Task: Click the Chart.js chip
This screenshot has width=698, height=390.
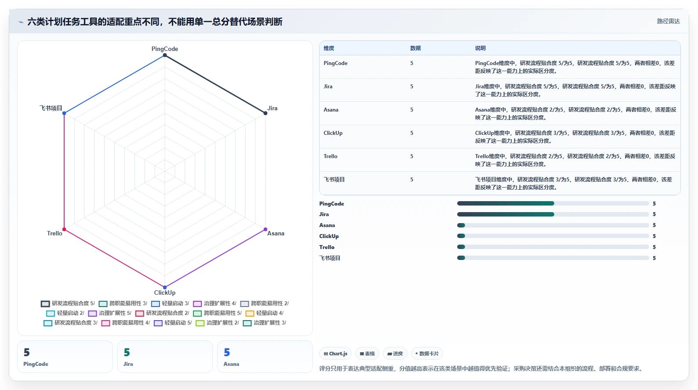Action: [x=335, y=354]
